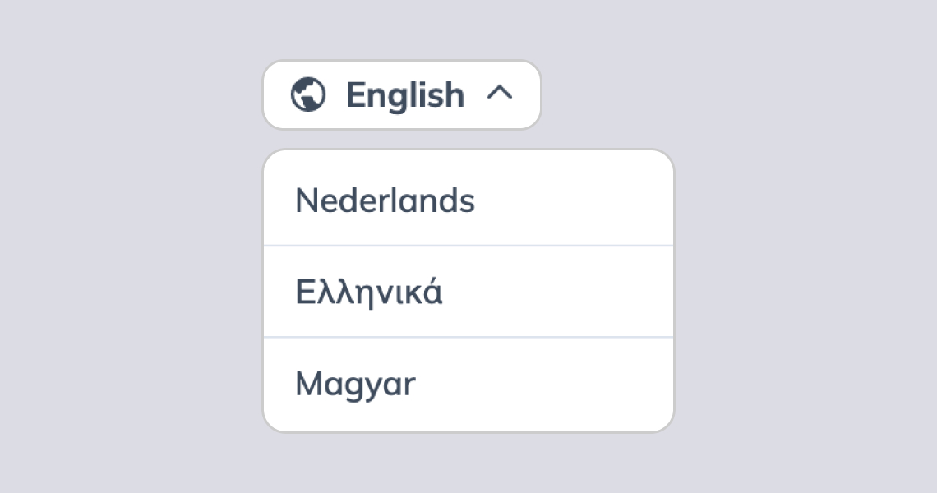Select the first item in the open list

coord(468,198)
